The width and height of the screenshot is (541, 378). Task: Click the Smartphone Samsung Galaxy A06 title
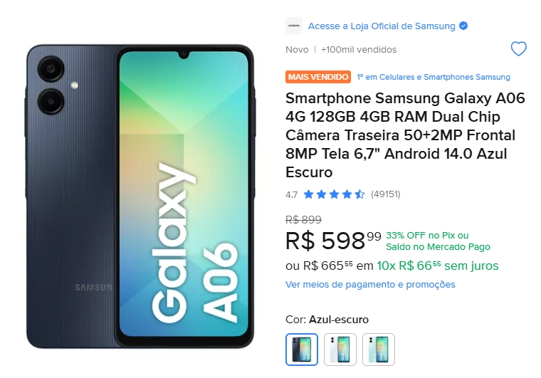405,135
